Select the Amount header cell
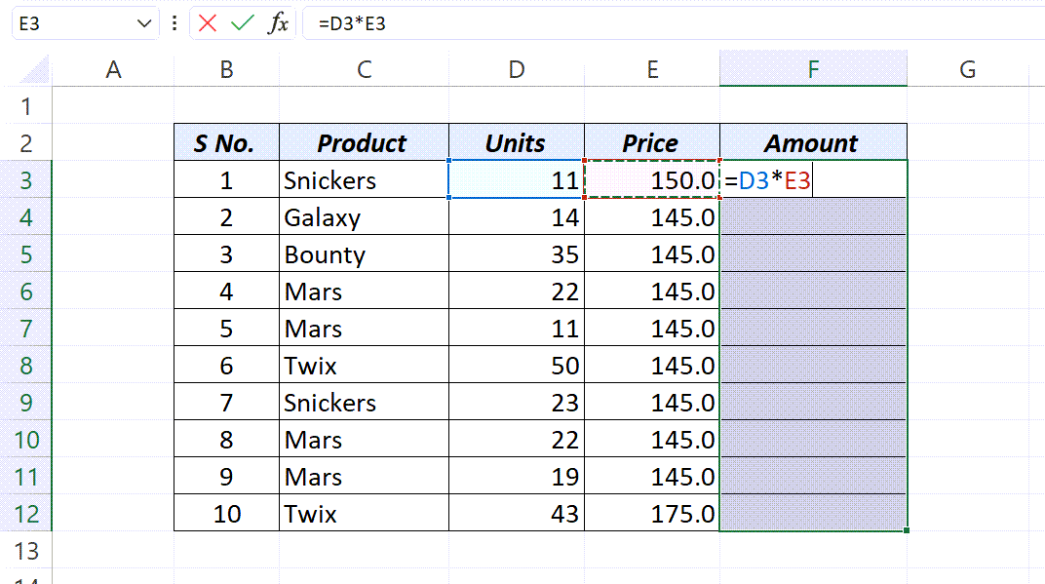Image resolution: width=1045 pixels, height=584 pixels. coord(813,142)
